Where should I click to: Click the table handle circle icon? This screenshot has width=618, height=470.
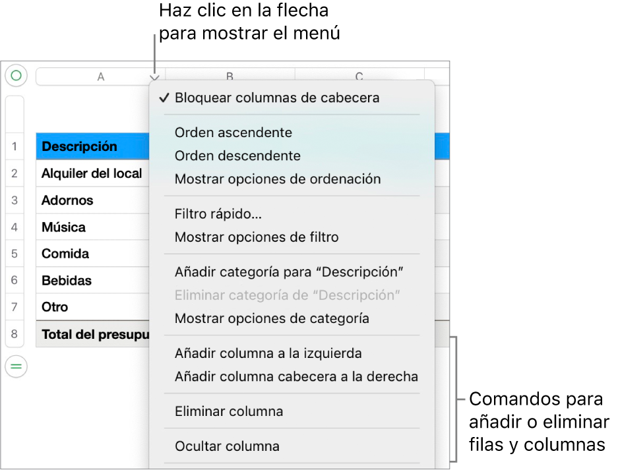[16, 75]
